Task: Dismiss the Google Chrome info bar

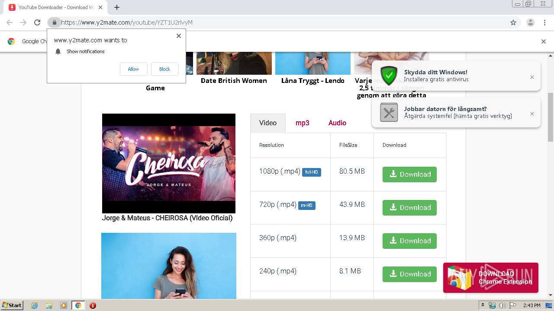Action: (544, 41)
